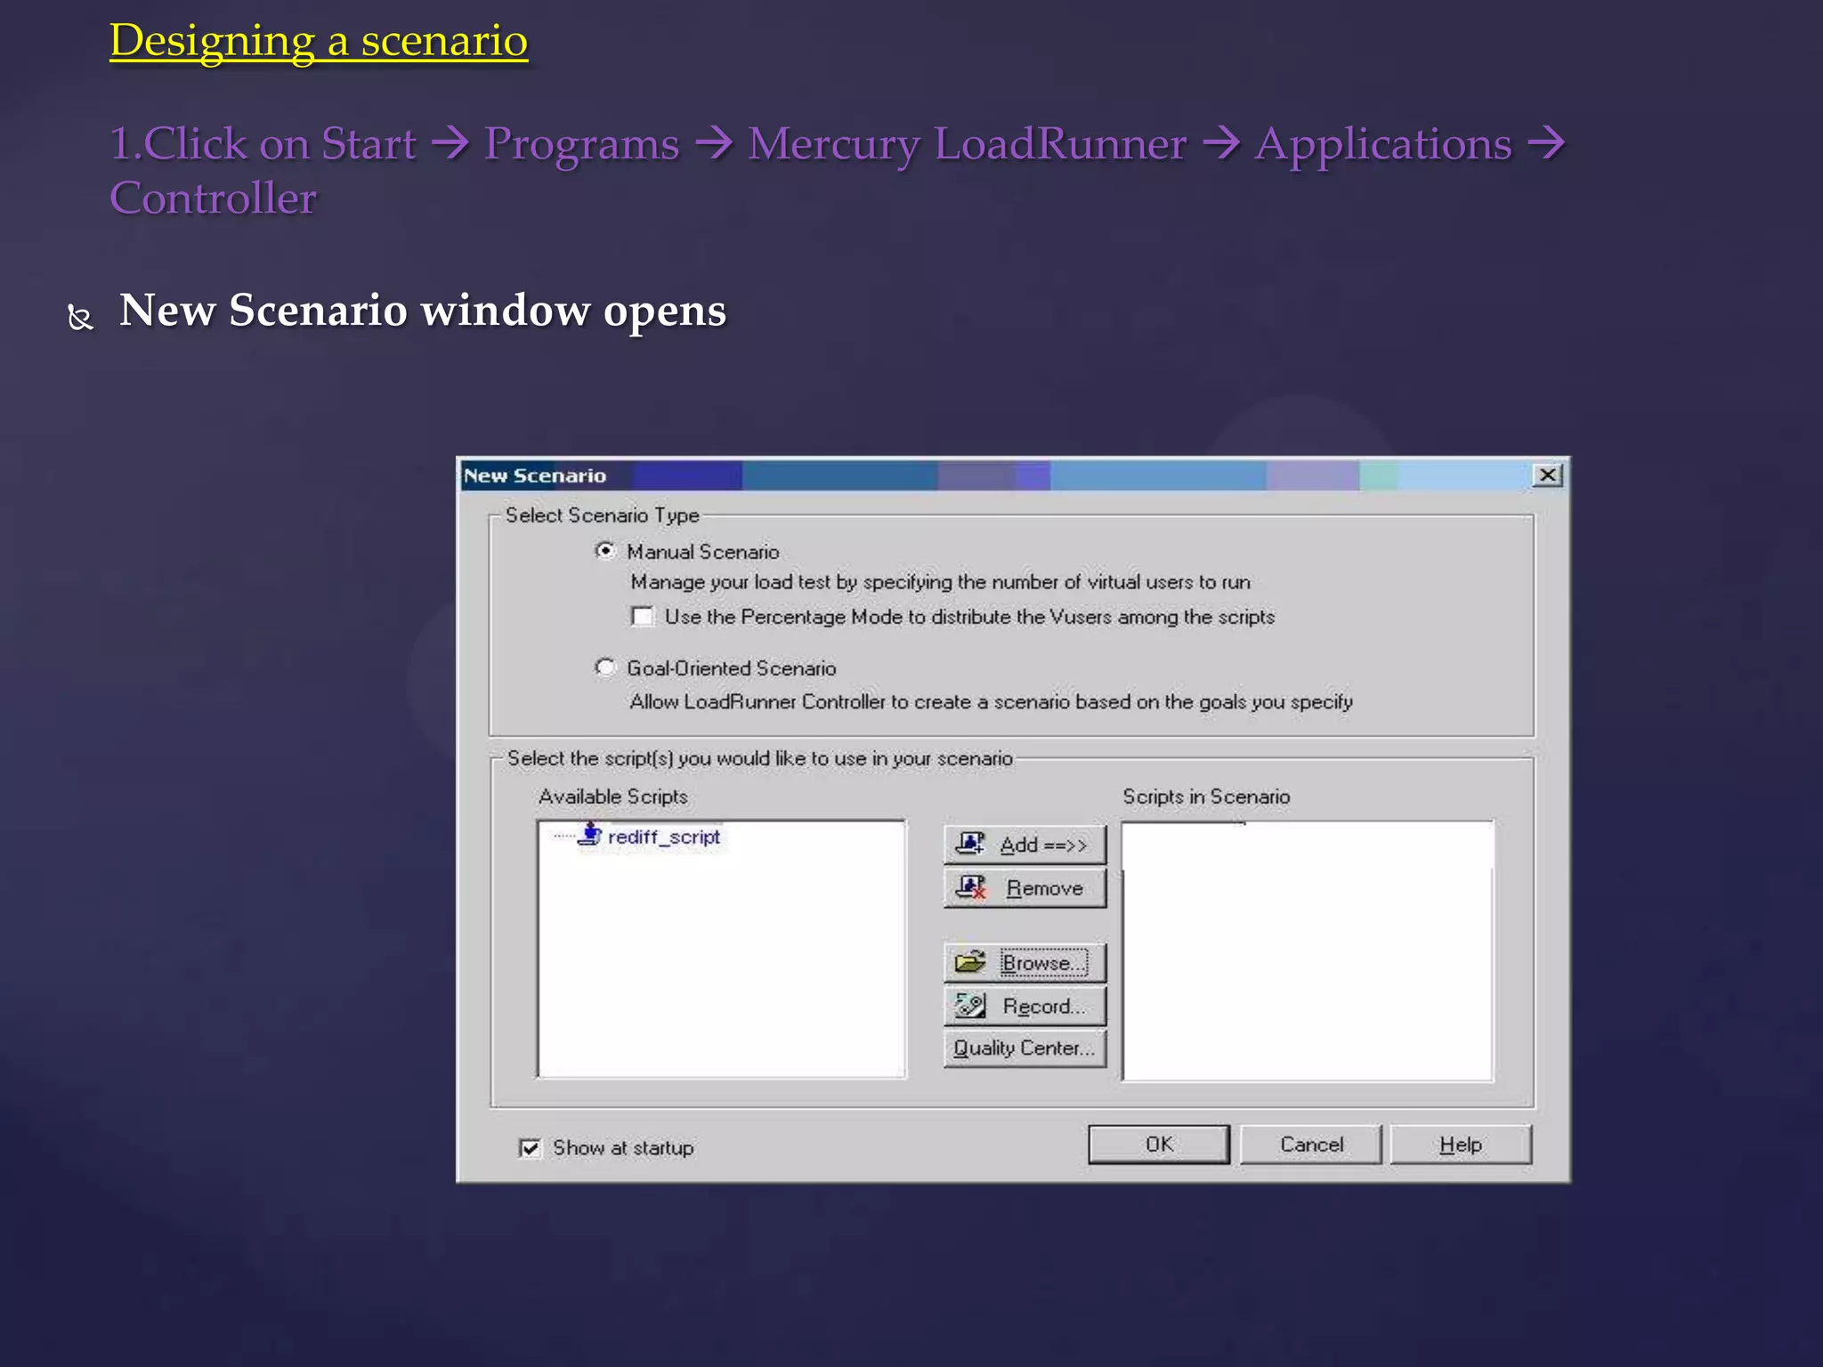The width and height of the screenshot is (1823, 1367).
Task: Uncheck Show at startup checkbox
Action: (530, 1148)
